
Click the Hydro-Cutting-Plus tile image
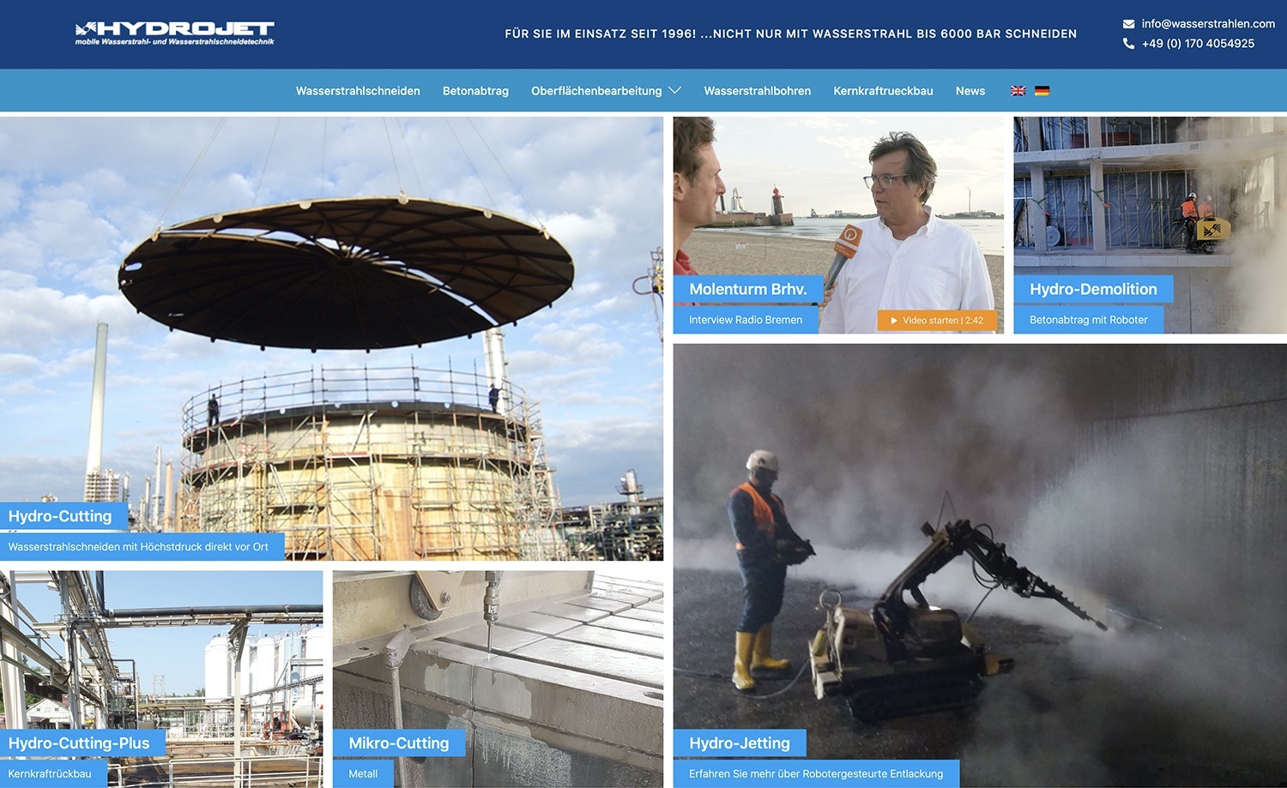(x=161, y=669)
